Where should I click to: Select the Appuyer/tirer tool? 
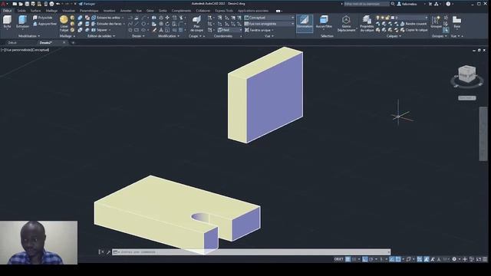tap(44, 24)
